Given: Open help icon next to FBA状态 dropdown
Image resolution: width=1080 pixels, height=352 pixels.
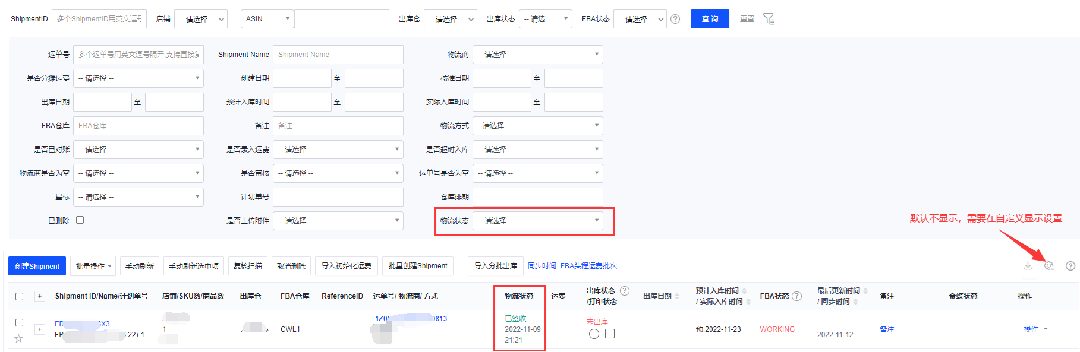Looking at the screenshot, I should (x=675, y=19).
